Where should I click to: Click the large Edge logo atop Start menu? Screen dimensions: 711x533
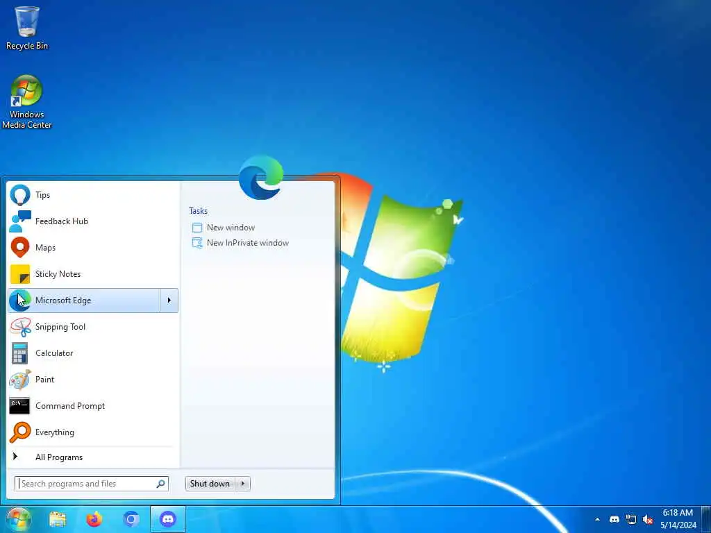[261, 178]
